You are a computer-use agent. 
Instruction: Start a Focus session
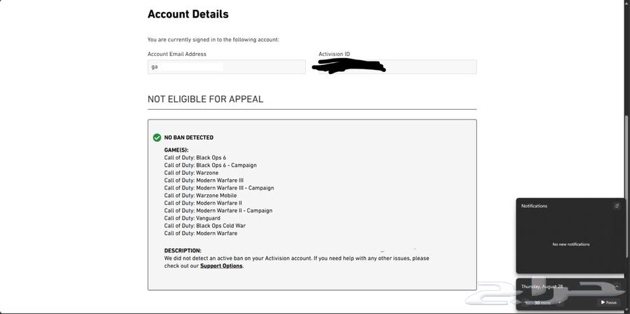[x=609, y=302]
